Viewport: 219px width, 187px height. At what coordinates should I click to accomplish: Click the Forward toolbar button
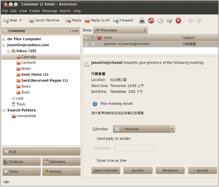123,20
